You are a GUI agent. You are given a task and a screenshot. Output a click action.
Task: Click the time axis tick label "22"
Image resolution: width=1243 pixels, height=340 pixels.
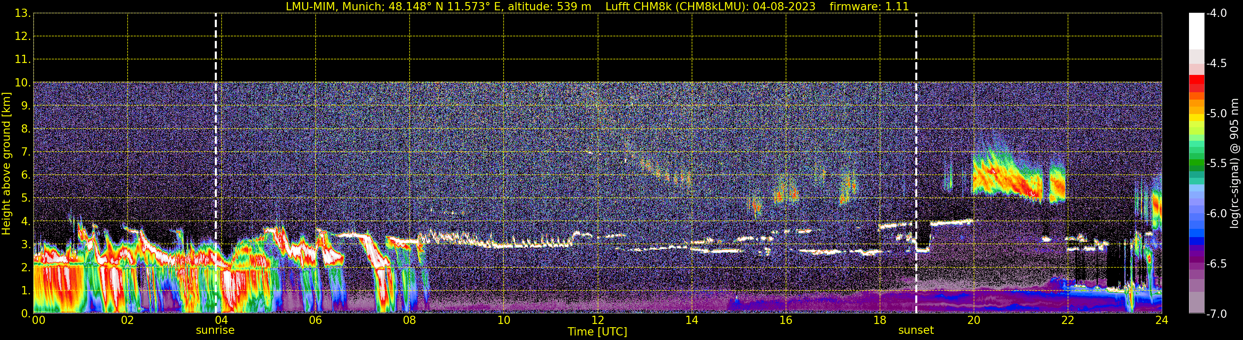[1068, 320]
